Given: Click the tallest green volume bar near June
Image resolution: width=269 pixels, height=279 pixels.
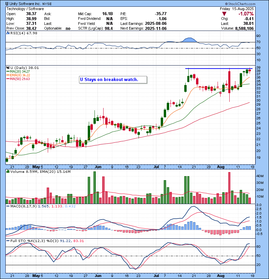Looking at the screenshot, I should pos(94,188).
